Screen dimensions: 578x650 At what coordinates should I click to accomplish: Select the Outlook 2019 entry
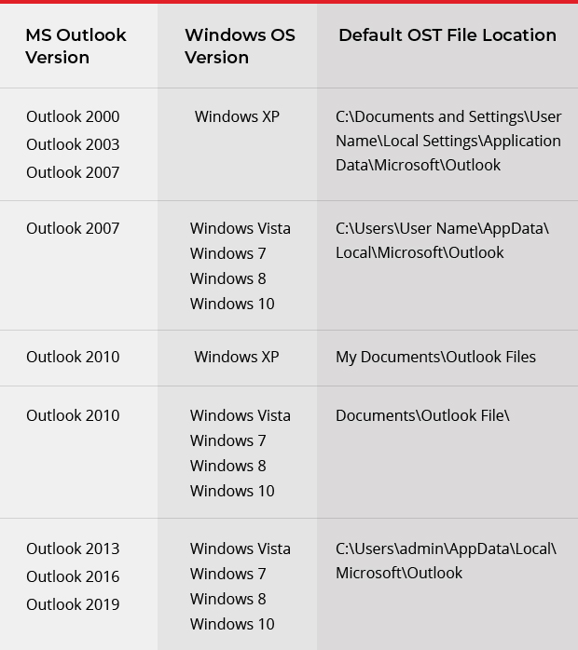click(73, 604)
